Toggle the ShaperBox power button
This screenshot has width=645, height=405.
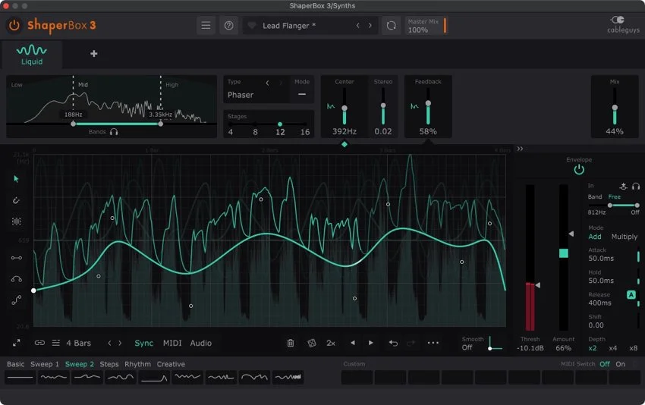(x=14, y=25)
